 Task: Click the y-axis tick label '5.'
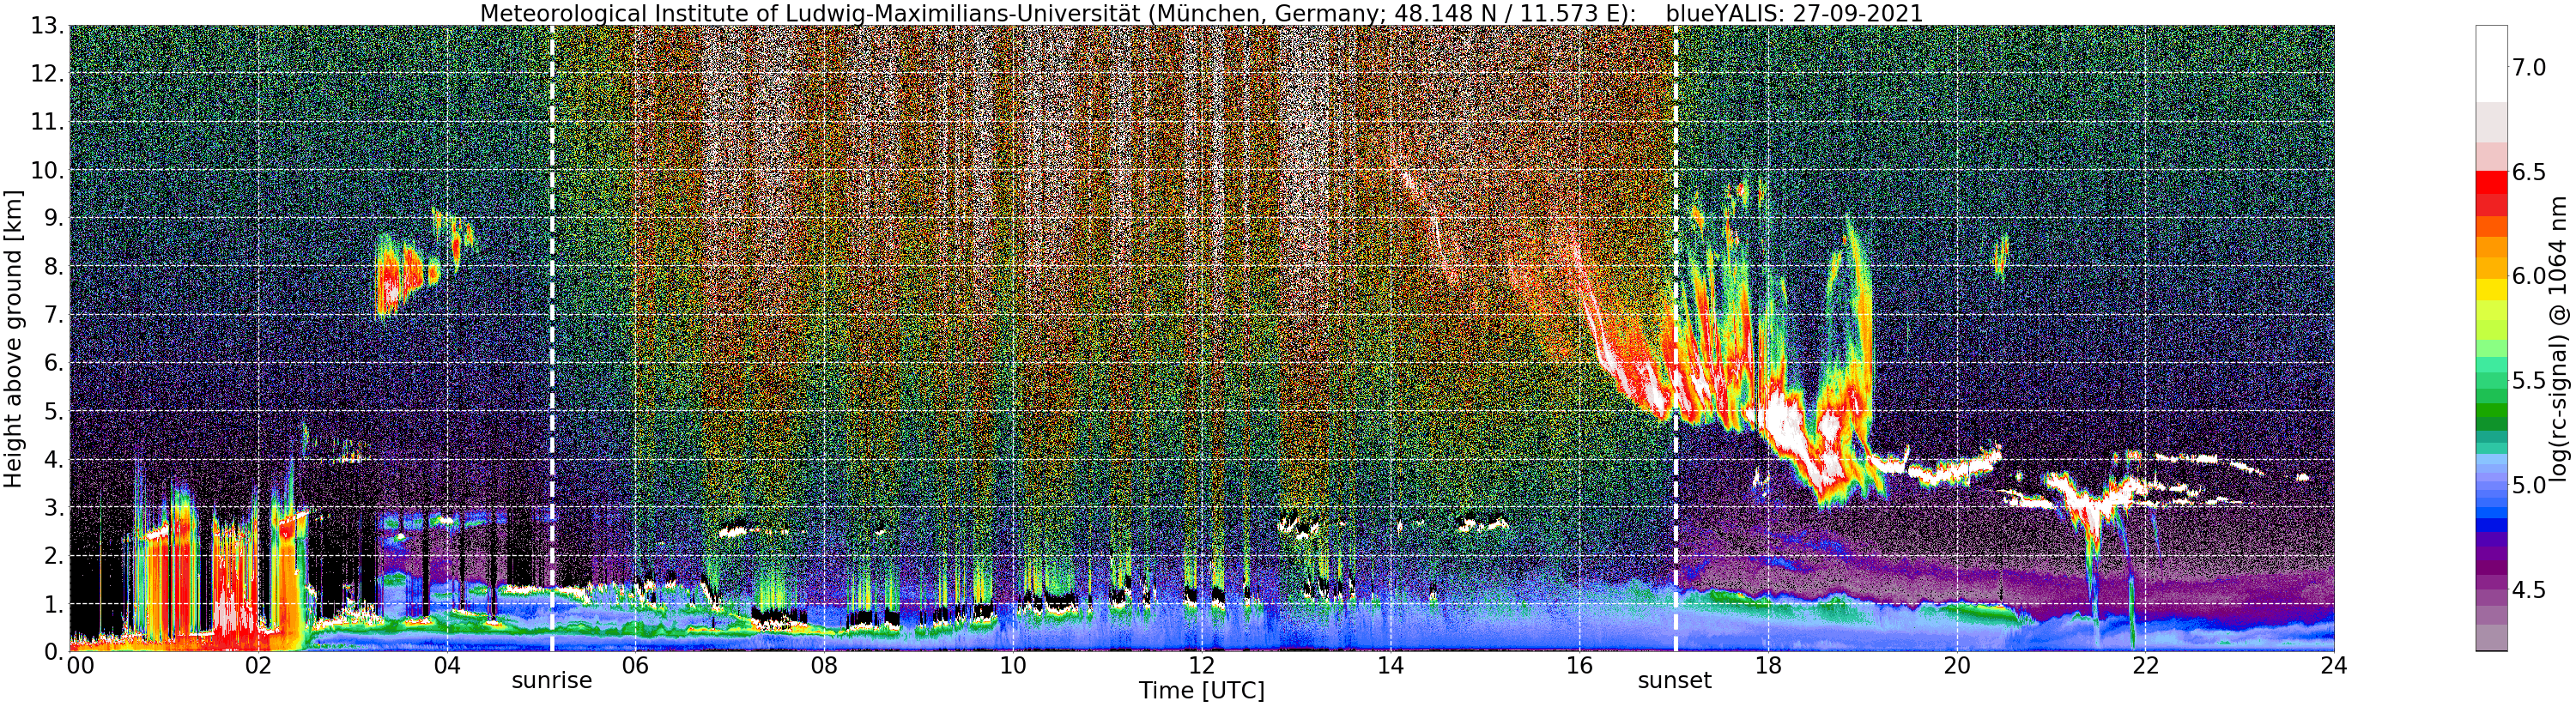click(x=52, y=411)
